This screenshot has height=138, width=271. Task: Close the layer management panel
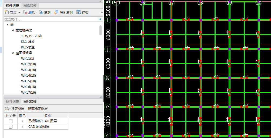(101, 97)
